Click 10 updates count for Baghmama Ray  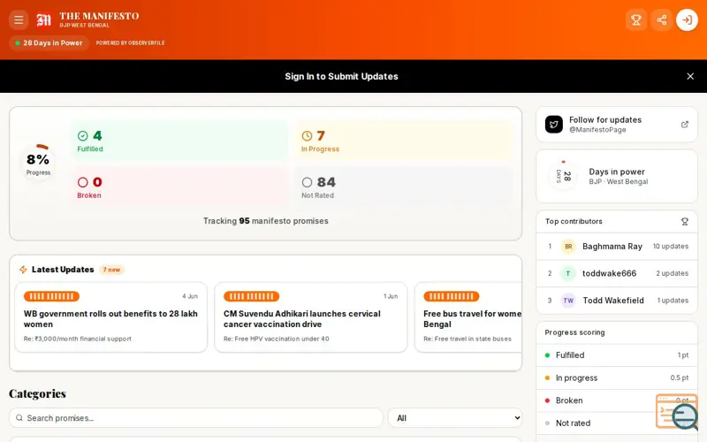(x=671, y=247)
